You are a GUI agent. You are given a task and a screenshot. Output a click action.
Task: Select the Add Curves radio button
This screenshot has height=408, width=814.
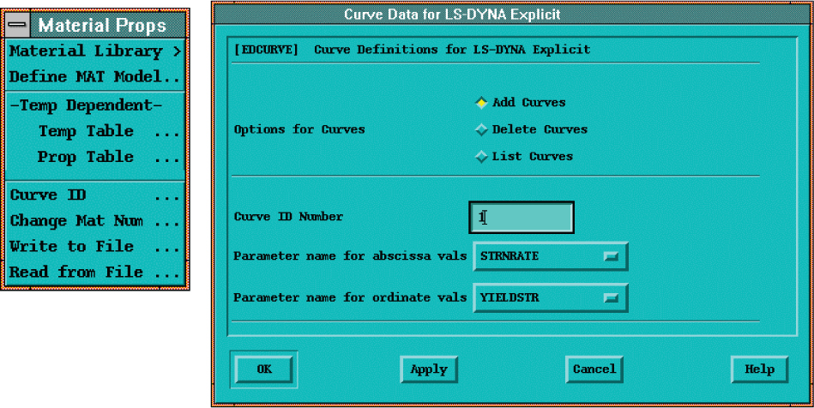pyautogui.click(x=482, y=103)
